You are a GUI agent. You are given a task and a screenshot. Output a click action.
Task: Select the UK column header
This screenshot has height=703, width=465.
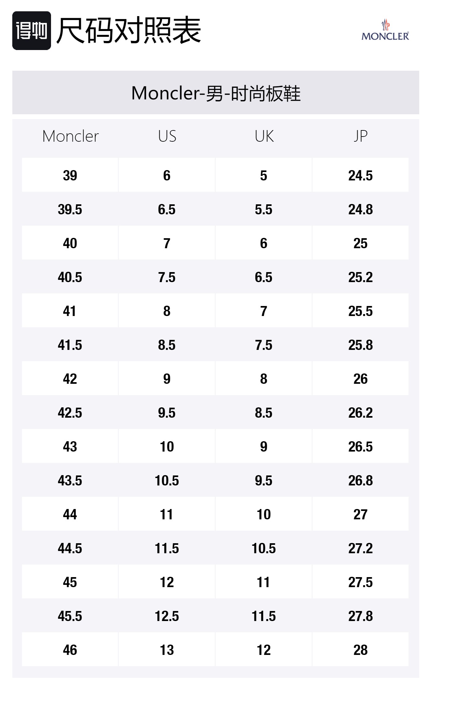coord(264,136)
